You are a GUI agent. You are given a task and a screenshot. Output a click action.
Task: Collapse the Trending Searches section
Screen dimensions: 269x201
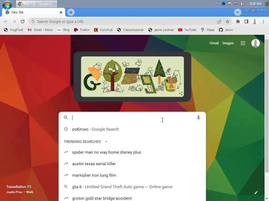coord(106,142)
